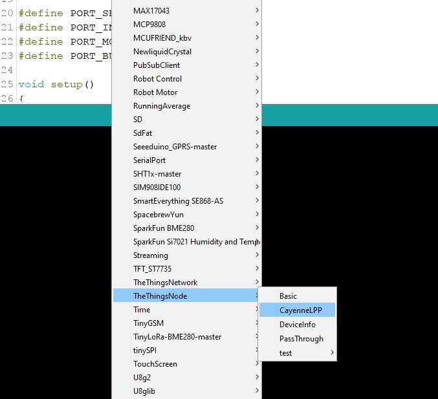Open SIM908IDE100 submenu
This screenshot has height=399, width=438.
click(x=186, y=188)
